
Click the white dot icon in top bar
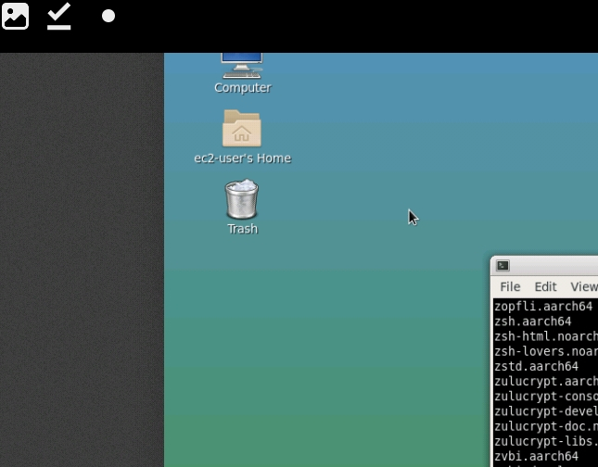108,16
